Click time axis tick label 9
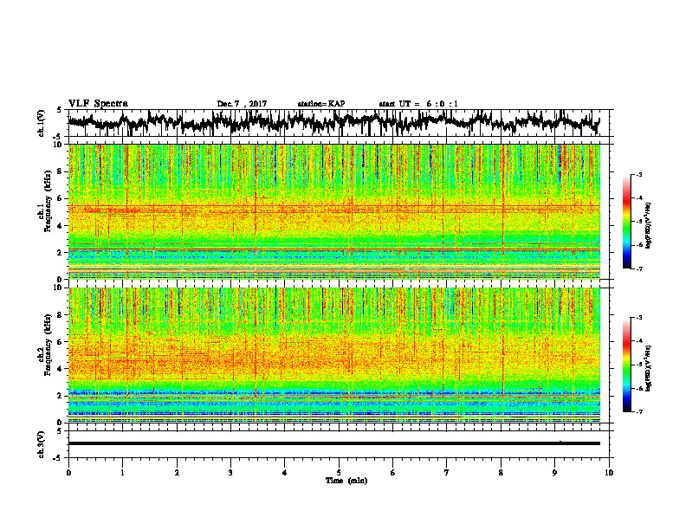 pos(554,473)
